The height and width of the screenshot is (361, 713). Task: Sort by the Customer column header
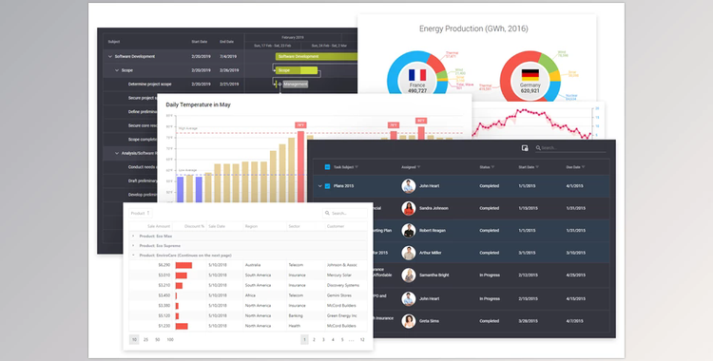point(336,226)
